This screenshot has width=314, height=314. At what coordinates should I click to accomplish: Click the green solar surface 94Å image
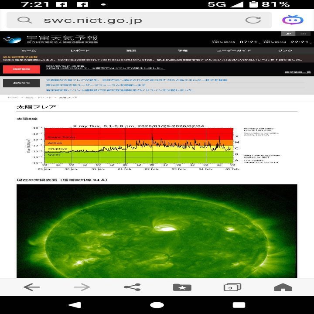point(157,231)
